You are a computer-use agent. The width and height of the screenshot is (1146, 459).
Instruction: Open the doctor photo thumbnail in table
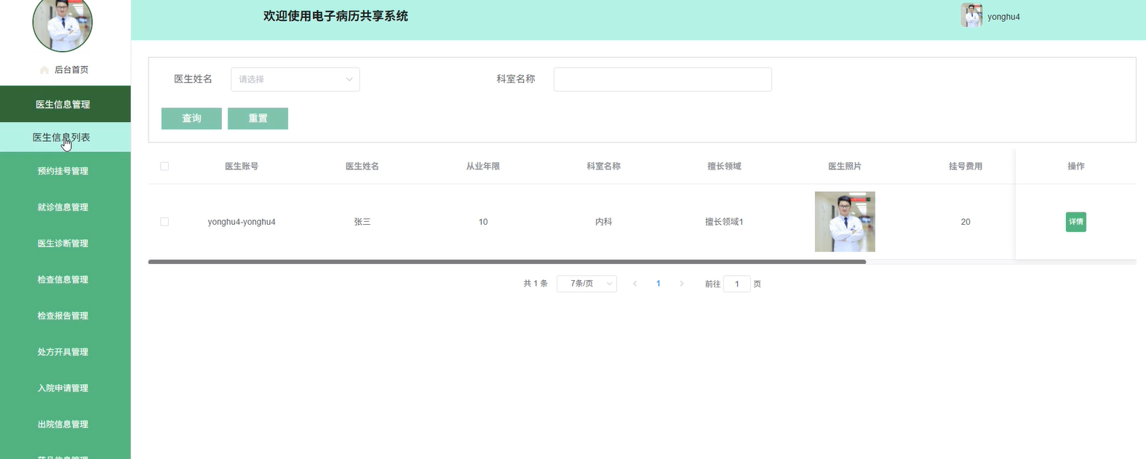coord(845,222)
